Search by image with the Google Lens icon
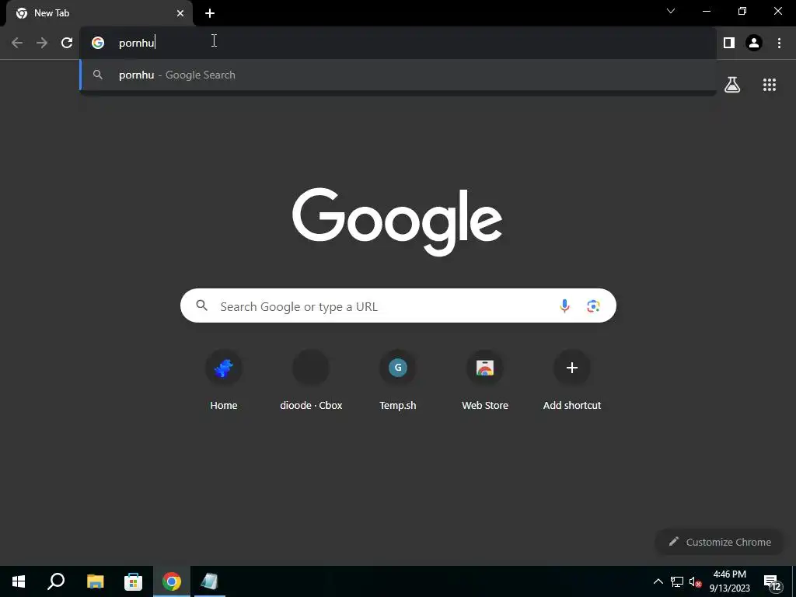 pyautogui.click(x=593, y=305)
